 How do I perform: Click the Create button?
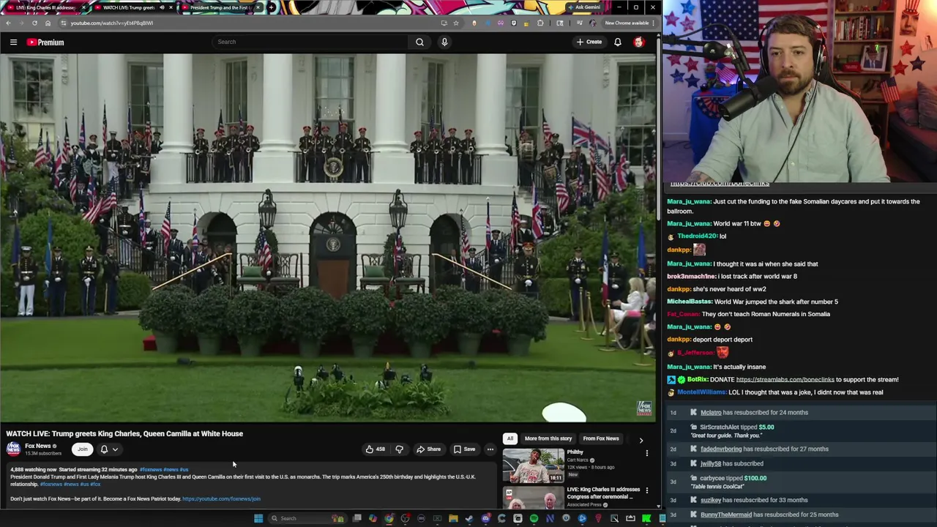coord(589,42)
